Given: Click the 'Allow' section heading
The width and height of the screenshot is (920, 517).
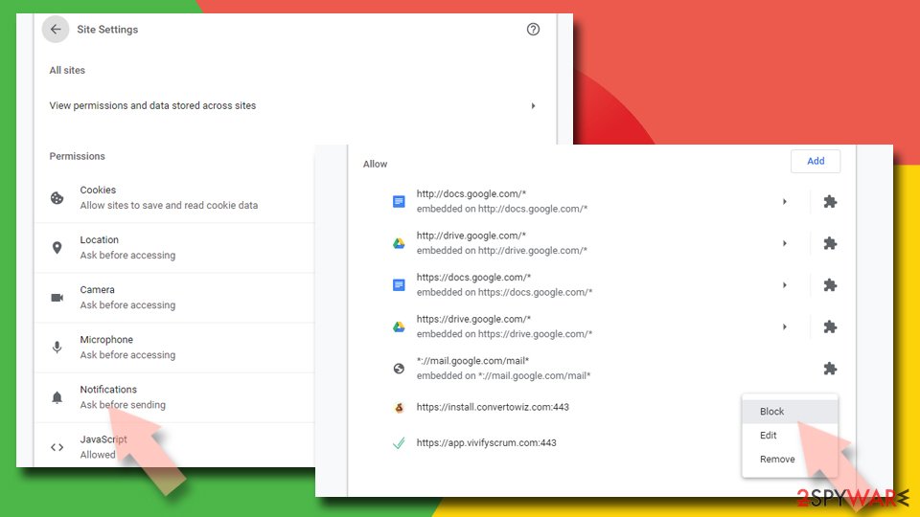Looking at the screenshot, I should [x=375, y=164].
